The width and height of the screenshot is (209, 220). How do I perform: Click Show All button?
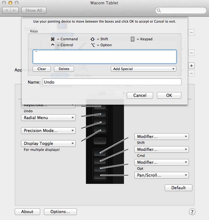coord(34,10)
